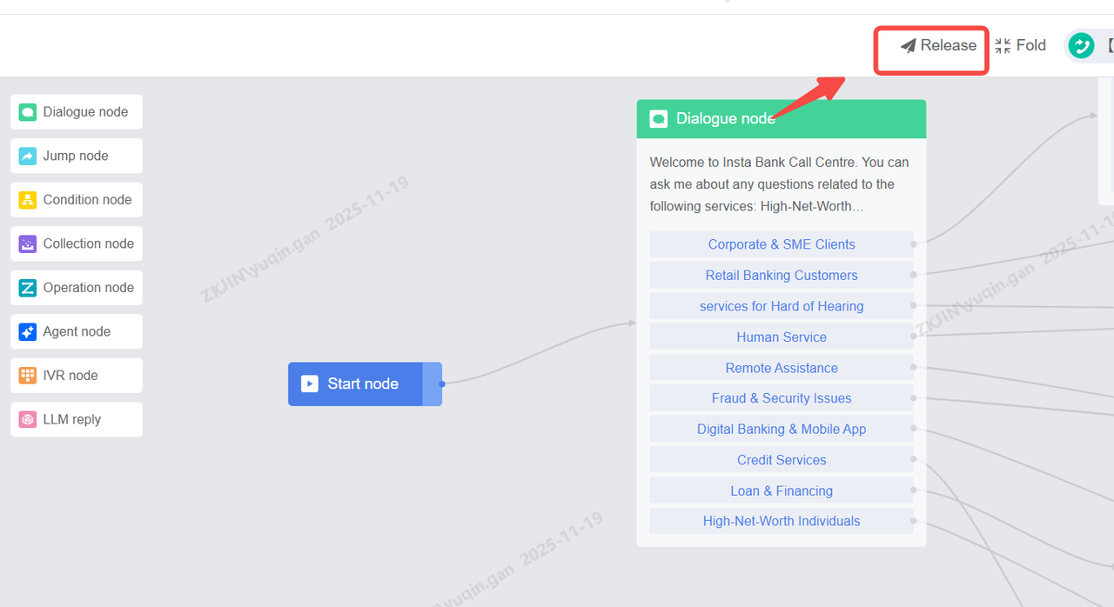Select the pink LLM reply icon
Image resolution: width=1114 pixels, height=607 pixels.
(x=28, y=419)
